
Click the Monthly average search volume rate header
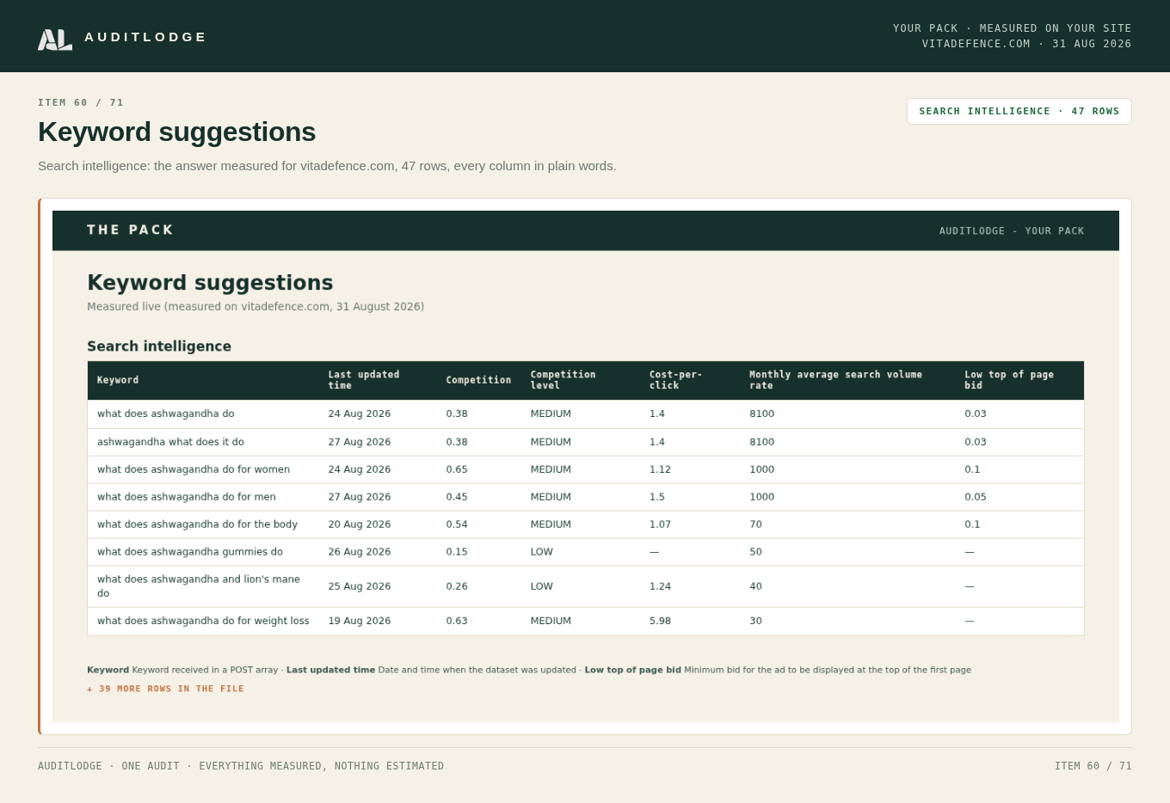click(835, 380)
